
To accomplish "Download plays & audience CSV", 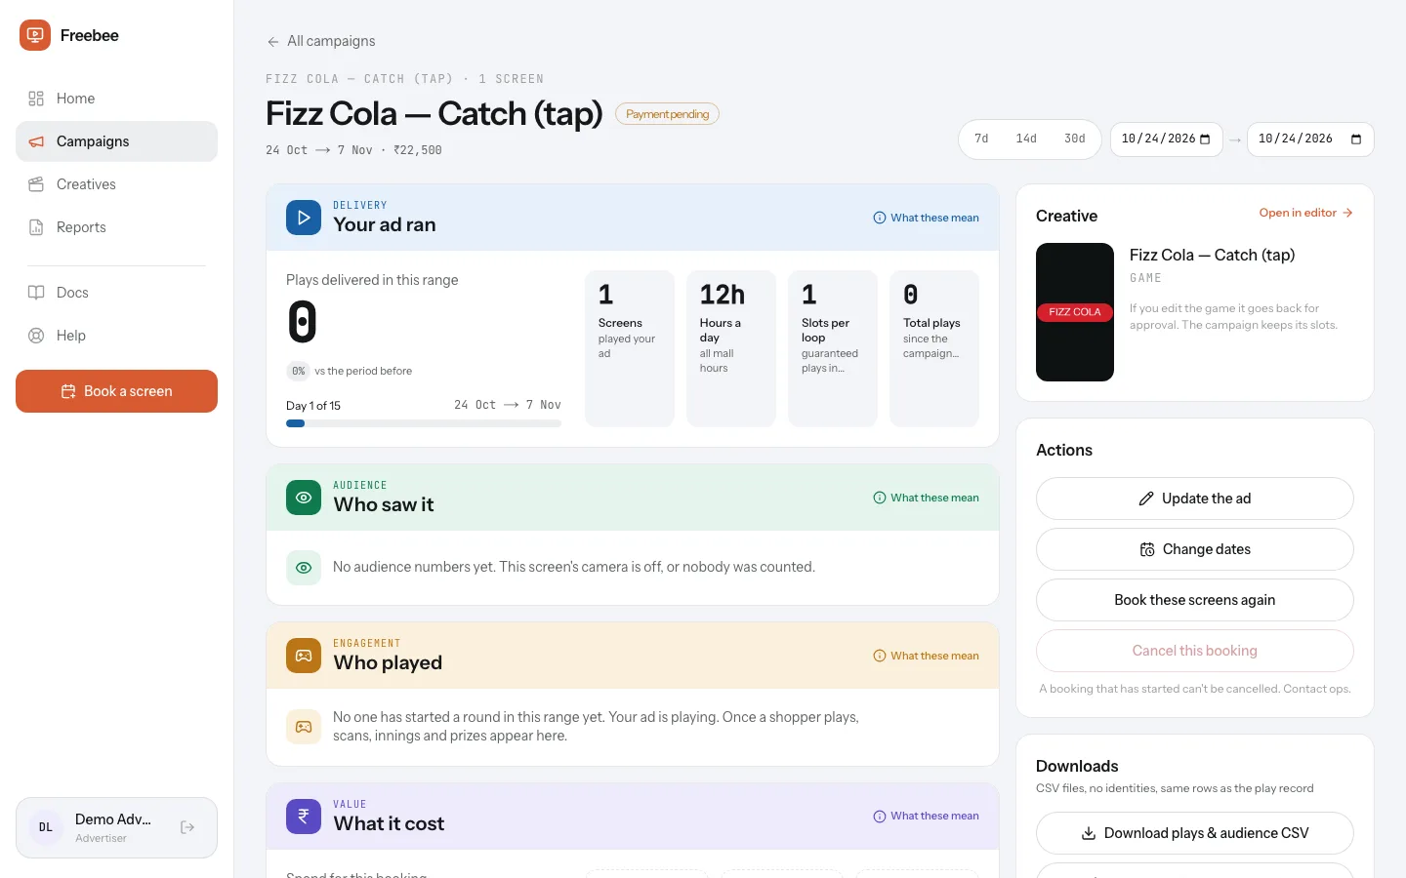I will tap(1195, 833).
